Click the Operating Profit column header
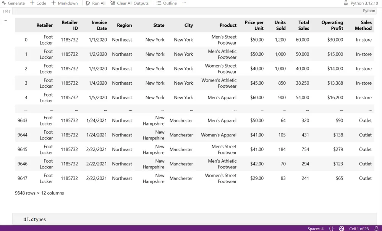 point(332,25)
